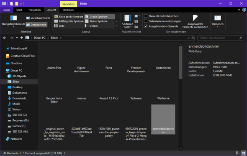
Task: Switch to details view in status bar
Action: point(238,153)
